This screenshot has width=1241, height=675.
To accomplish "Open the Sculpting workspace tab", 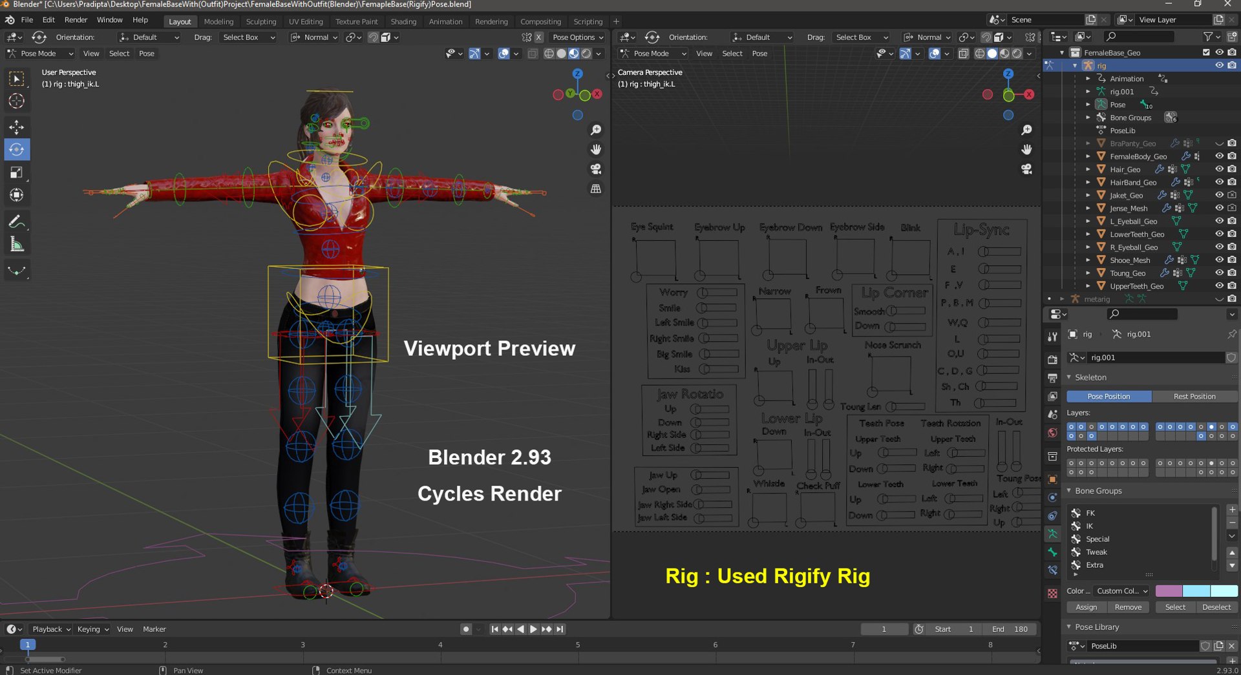I will (261, 21).
